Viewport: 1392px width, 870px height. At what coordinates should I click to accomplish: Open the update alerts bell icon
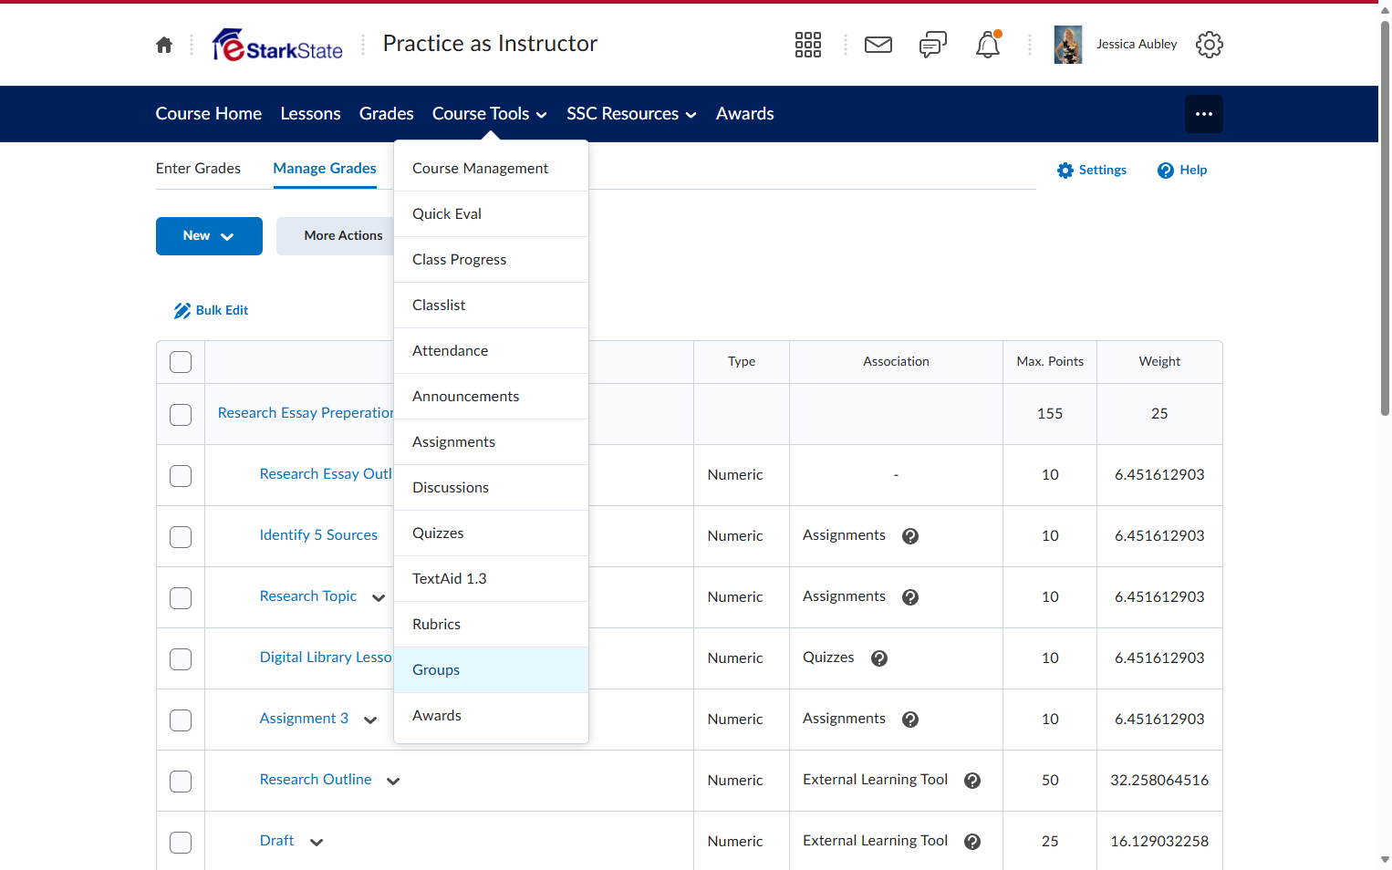(x=988, y=45)
